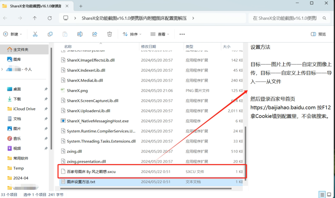Select 图床设置方法.txt file
Image resolution: width=335 pixels, height=198 pixels.
151,182
